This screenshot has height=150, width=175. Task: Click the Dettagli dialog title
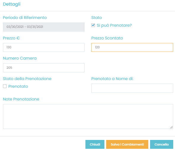tap(12, 4)
